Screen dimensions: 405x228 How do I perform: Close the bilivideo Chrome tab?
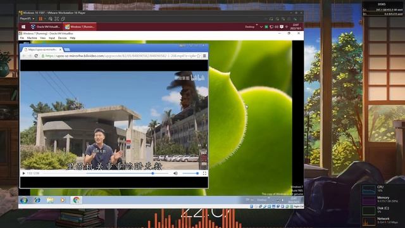tap(61, 49)
